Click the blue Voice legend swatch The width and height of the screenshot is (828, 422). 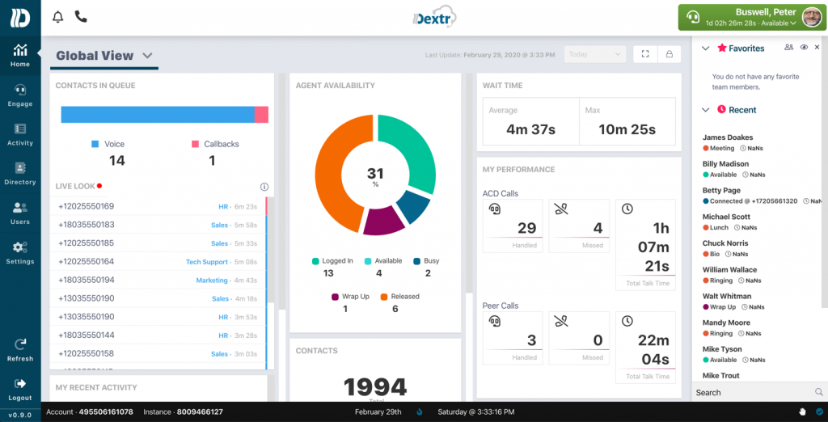(x=95, y=144)
